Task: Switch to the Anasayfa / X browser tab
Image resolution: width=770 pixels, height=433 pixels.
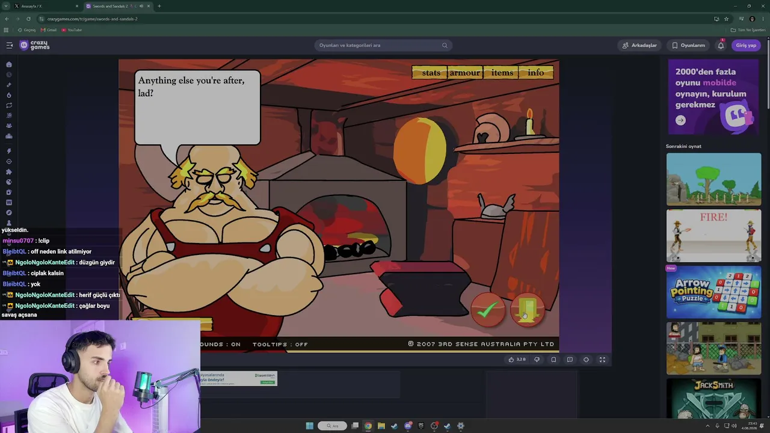Action: click(46, 6)
